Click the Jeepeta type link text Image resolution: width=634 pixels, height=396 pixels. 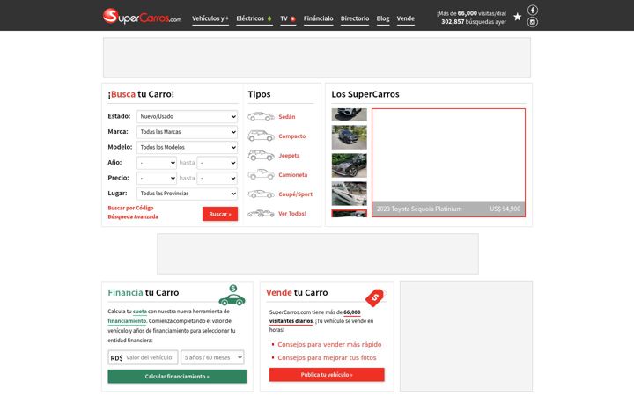tap(289, 155)
